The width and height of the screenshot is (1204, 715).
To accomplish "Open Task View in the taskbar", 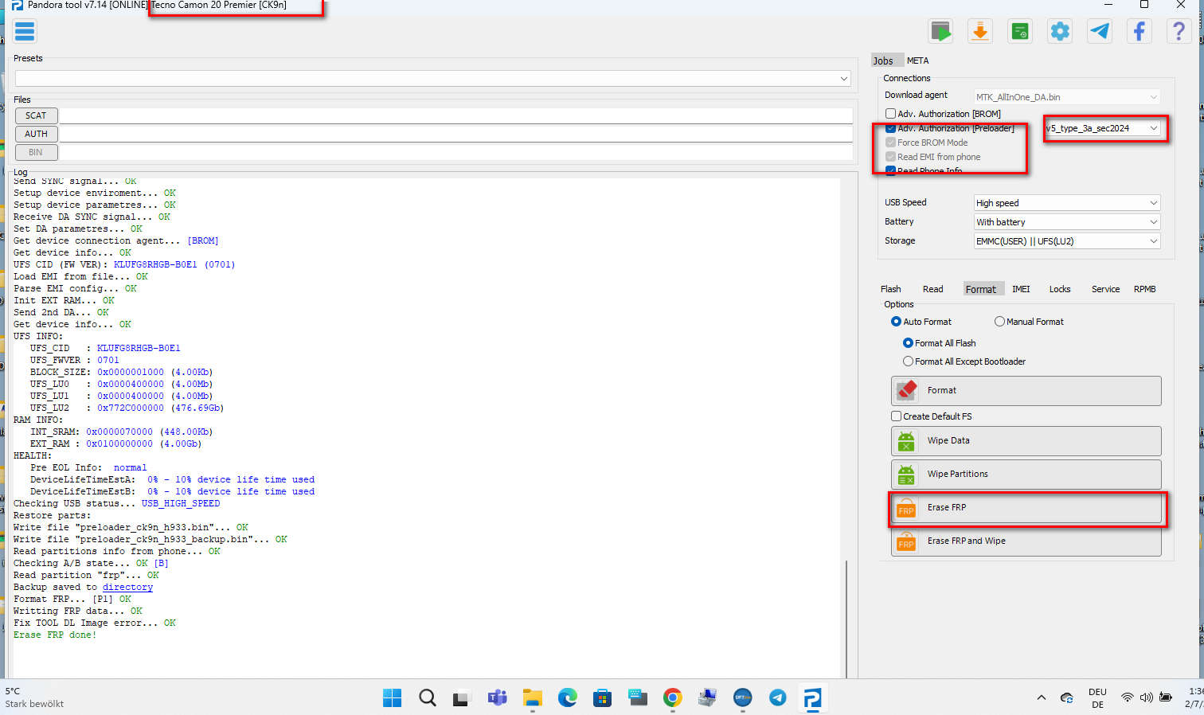I will (462, 698).
